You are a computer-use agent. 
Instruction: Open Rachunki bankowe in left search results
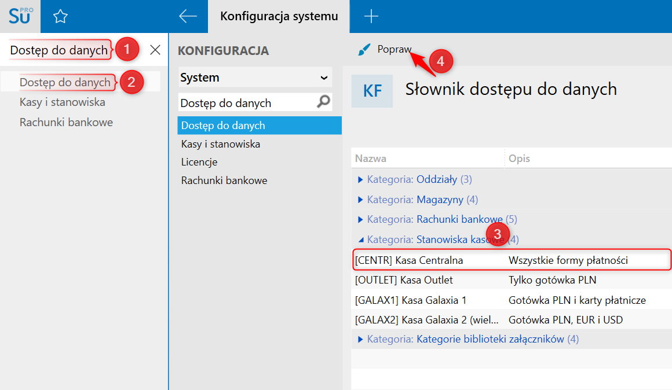coord(66,122)
